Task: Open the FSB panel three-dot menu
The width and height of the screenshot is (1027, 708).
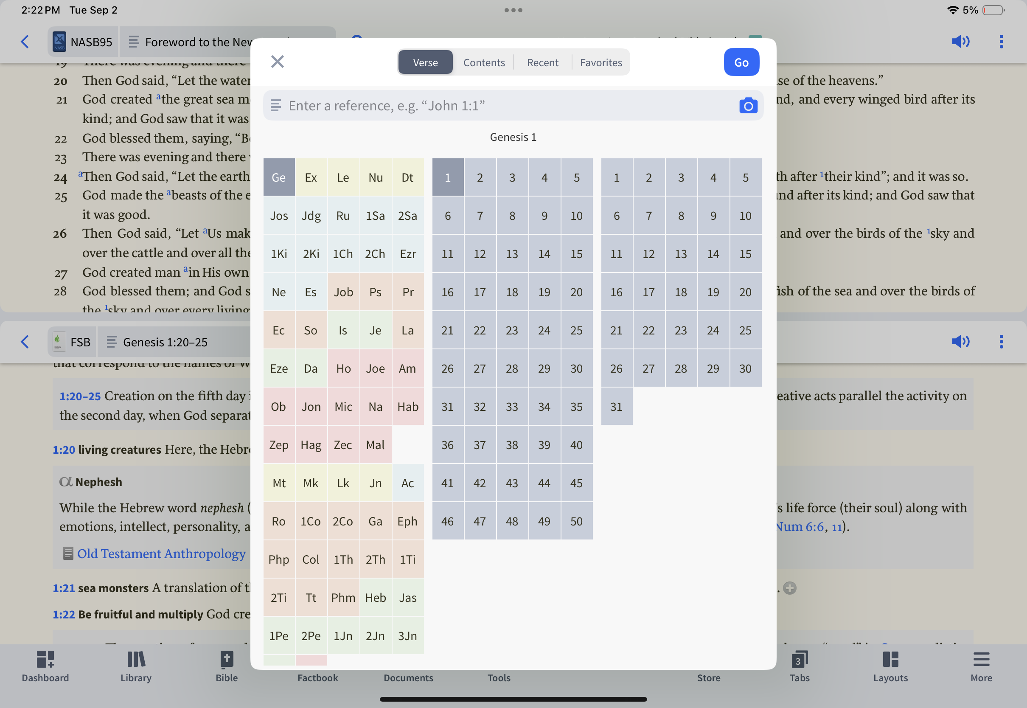Action: point(1001,342)
